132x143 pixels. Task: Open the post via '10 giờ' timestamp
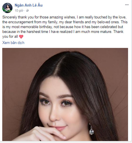(19, 11)
